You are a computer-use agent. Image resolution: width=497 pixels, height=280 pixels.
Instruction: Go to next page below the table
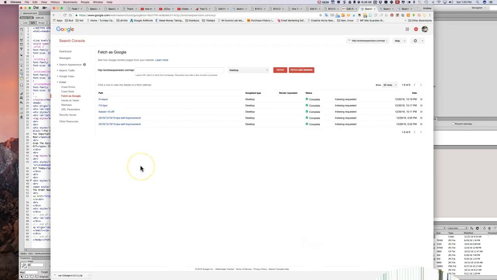(421, 132)
